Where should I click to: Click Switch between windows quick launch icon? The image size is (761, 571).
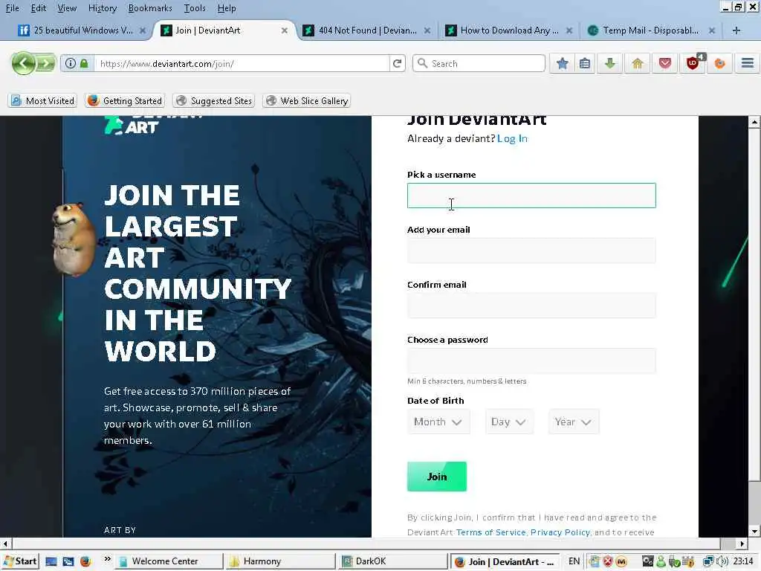click(68, 561)
